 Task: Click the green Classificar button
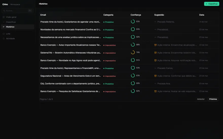click(x=212, y=4)
